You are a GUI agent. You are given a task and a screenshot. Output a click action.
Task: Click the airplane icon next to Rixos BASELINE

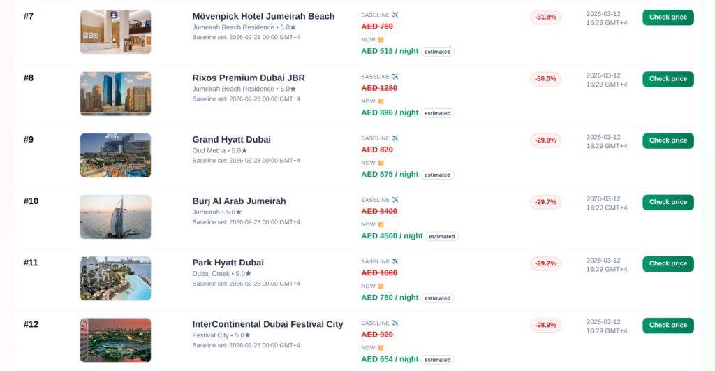coord(395,77)
